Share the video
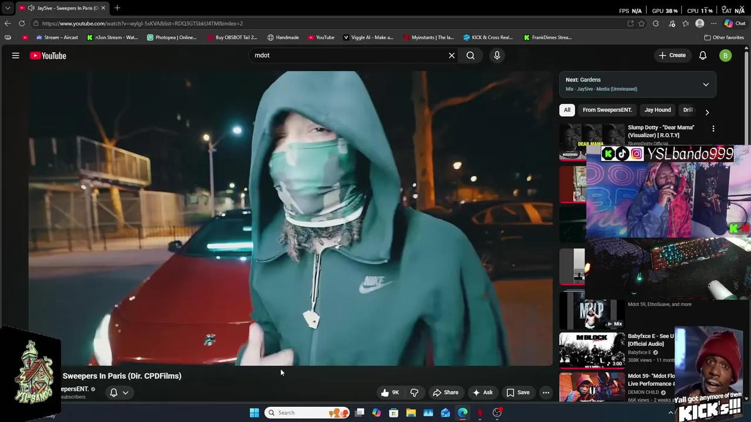Screen dimensions: 751x422 [x=445, y=393]
